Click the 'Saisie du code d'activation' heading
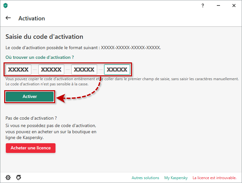The height and width of the screenshot is (183, 242). click(44, 37)
